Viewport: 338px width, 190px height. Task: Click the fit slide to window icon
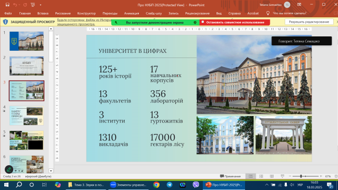click(x=336, y=176)
